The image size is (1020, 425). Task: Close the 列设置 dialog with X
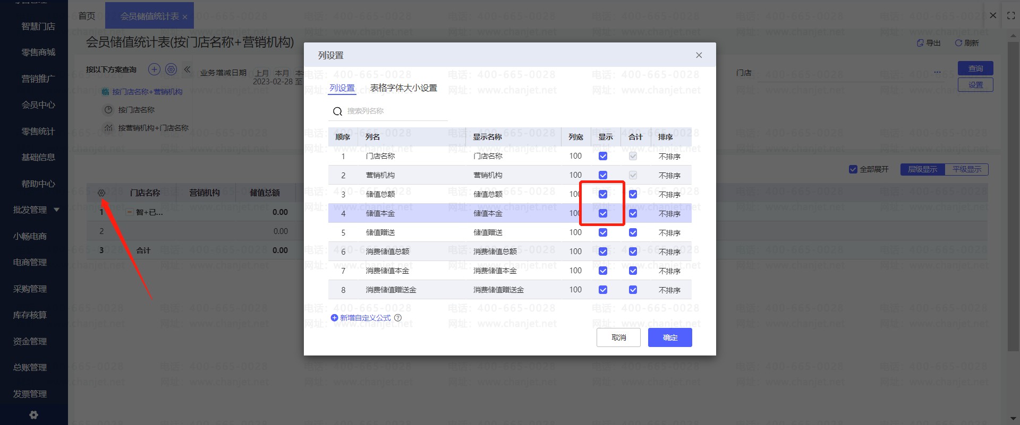tap(699, 55)
